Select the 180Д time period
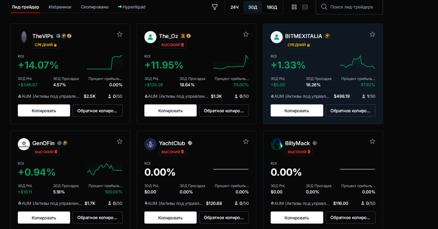The image size is (438, 229). (272, 7)
